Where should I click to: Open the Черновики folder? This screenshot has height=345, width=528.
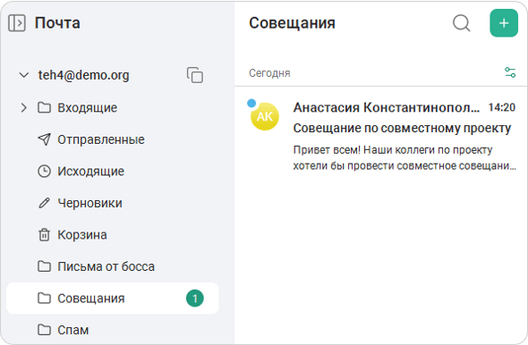pos(113,203)
